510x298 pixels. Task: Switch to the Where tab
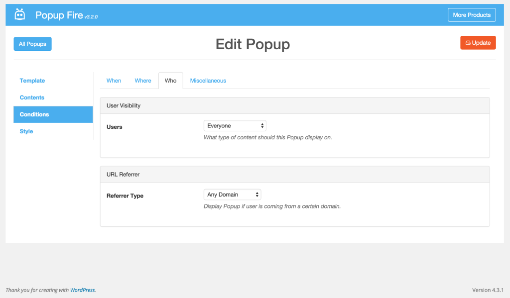pos(143,81)
